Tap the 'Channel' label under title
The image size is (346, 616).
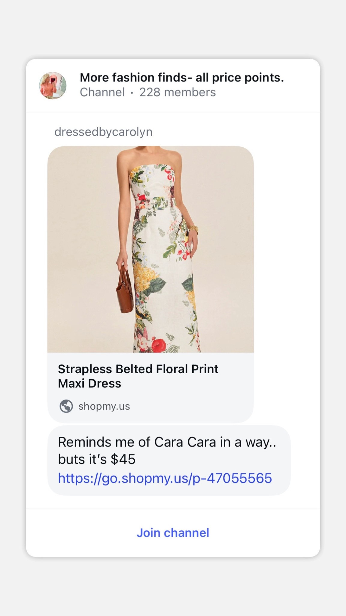[102, 92]
